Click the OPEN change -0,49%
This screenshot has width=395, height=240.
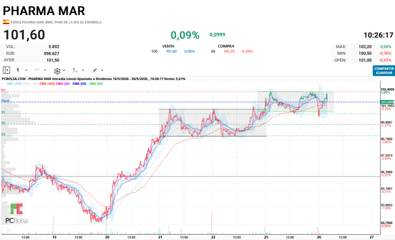pyautogui.click(x=385, y=60)
